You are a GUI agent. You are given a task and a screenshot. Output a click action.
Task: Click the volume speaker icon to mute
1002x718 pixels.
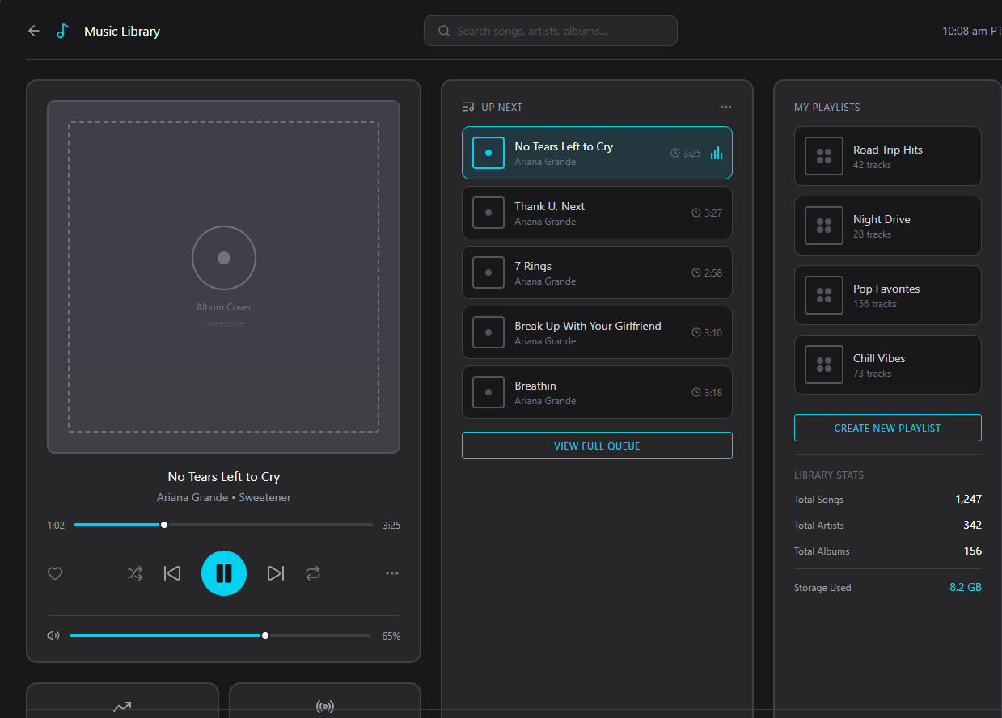pos(53,636)
